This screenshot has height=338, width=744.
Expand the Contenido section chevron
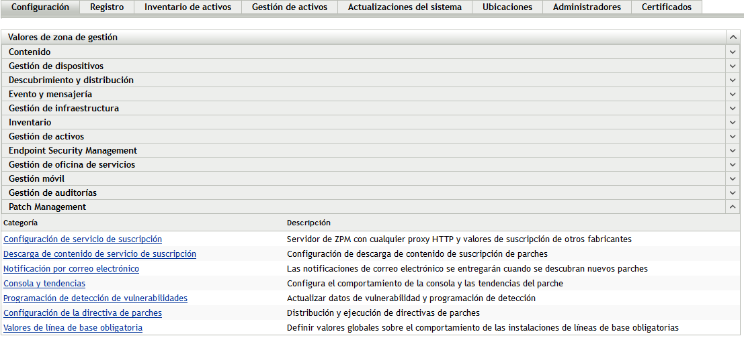[x=733, y=52]
